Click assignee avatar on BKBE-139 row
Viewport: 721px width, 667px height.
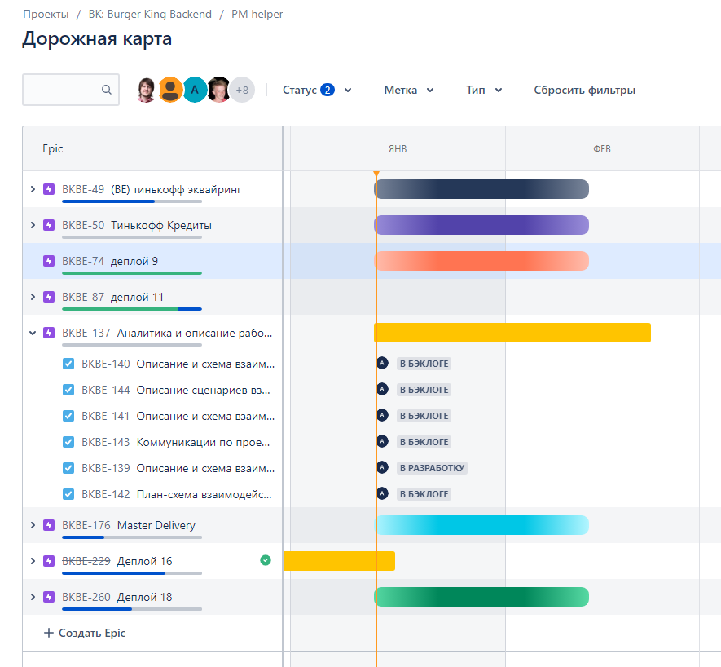click(382, 467)
